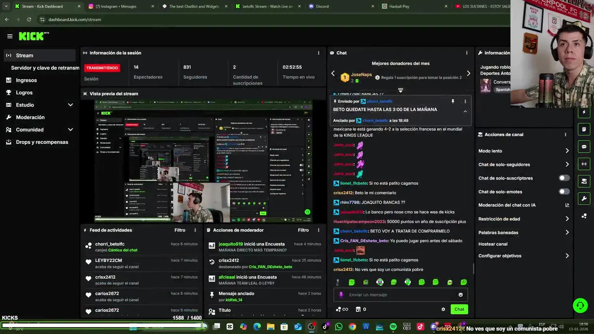Image resolution: width=594 pixels, height=334 pixels.
Task: Click Hostear canal action
Action: pos(493,244)
